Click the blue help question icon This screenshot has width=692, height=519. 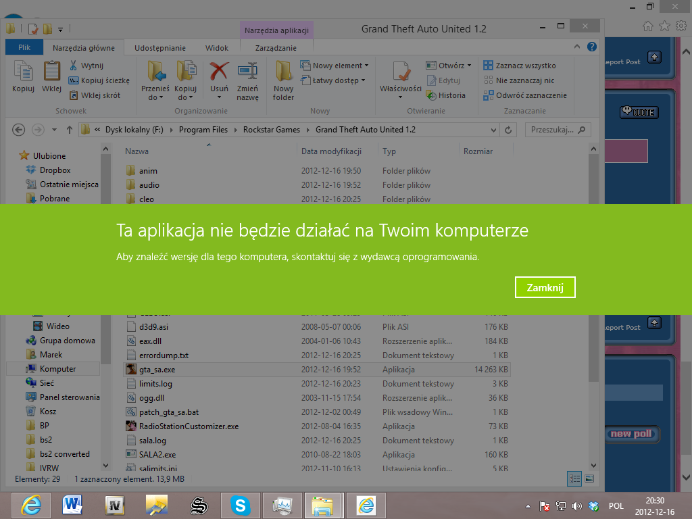[x=592, y=47]
